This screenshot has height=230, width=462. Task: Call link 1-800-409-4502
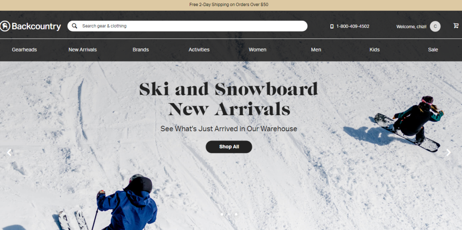(x=353, y=26)
